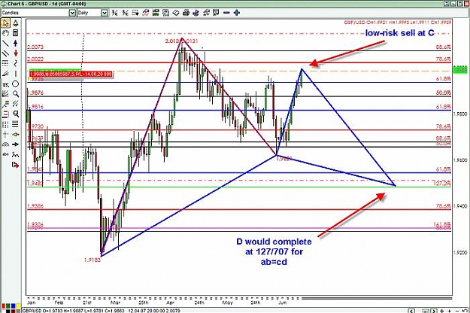Screen dimensions: 470x313
Task: Open the calculator tool icon
Action: 16,33
